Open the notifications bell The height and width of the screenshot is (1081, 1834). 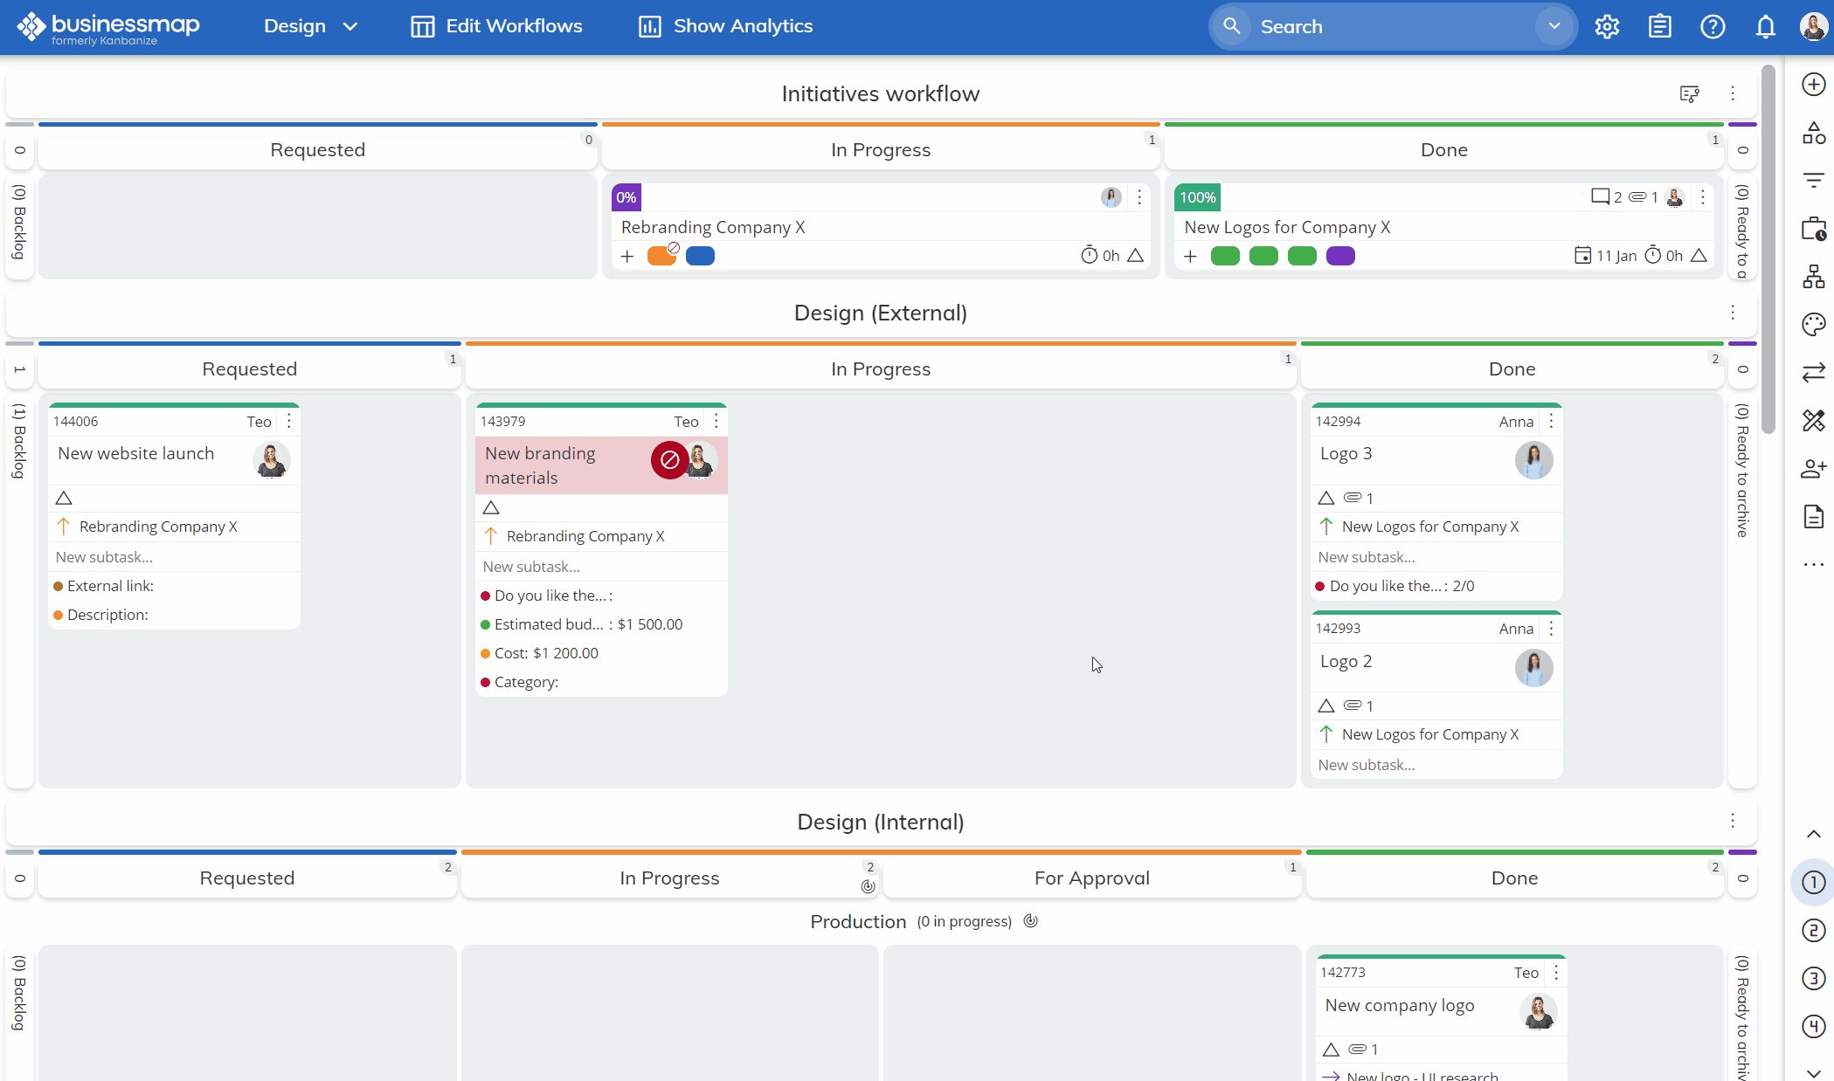[1765, 27]
